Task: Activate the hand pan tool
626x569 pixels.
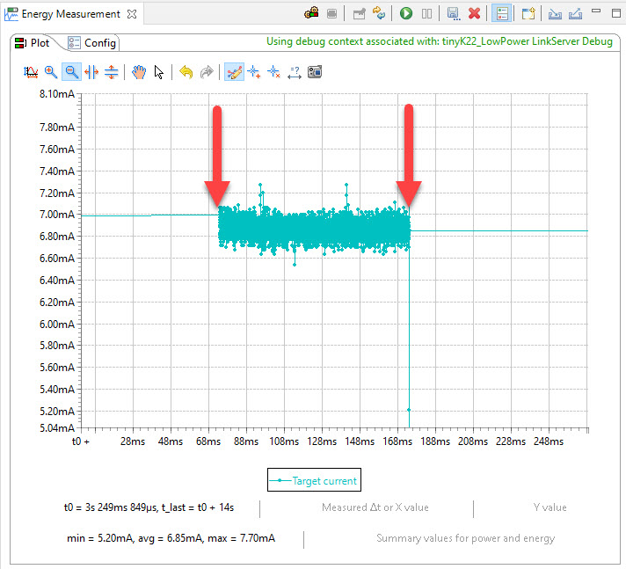Action: (x=139, y=72)
